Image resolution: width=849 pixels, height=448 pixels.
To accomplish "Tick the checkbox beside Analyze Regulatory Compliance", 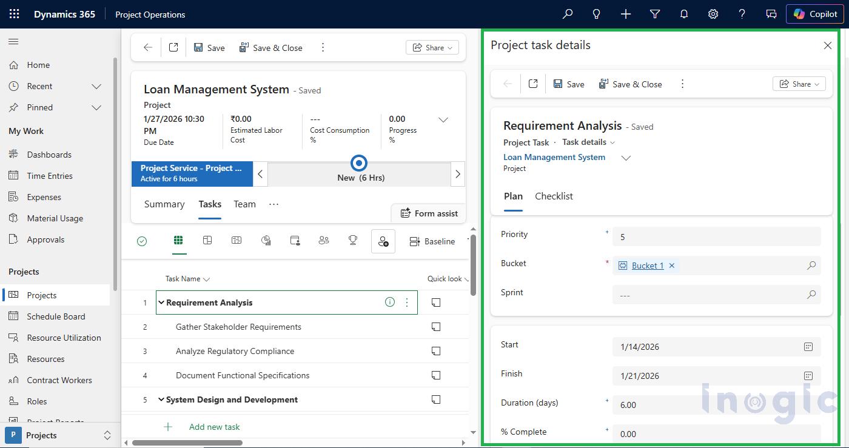I will coord(436,350).
